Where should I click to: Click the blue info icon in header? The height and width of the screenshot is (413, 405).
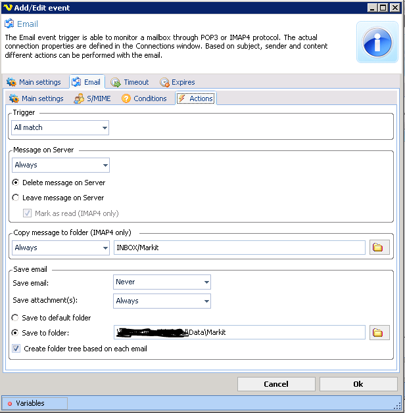[377, 42]
